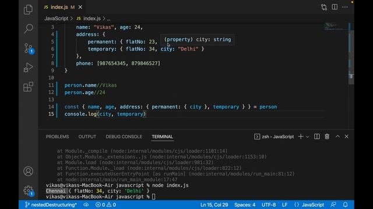Publish changes with cloud sync icon
The width and height of the screenshot is (373, 209).
[86, 205]
